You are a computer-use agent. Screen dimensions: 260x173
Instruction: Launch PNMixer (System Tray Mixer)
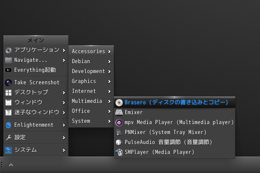click(175, 132)
